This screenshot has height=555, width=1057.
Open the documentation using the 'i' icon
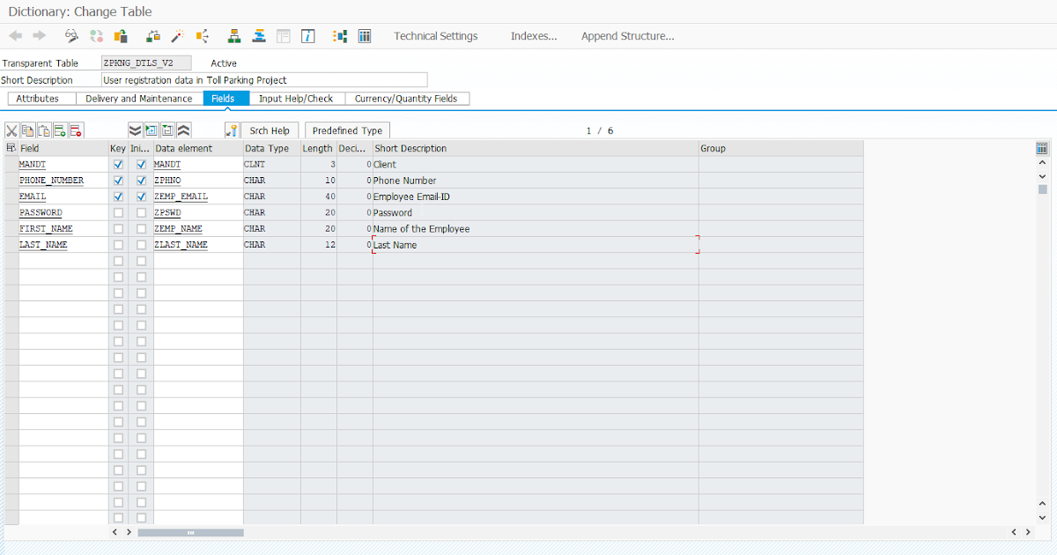pos(307,36)
